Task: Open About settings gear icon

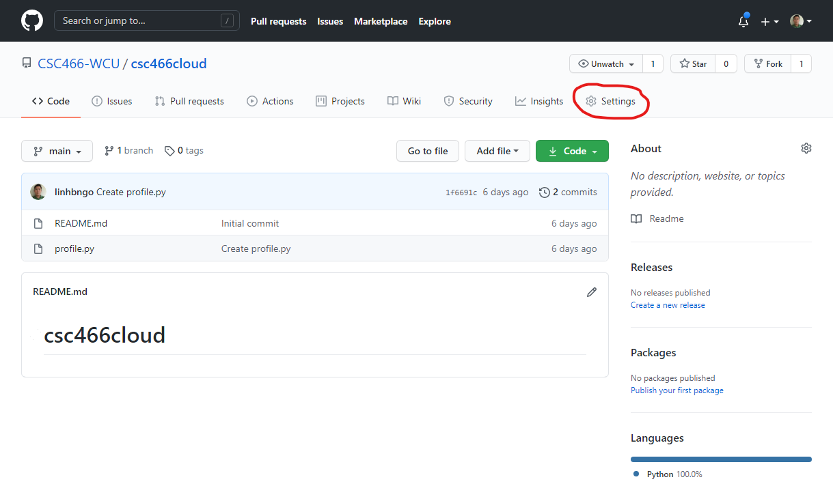Action: [x=806, y=149]
